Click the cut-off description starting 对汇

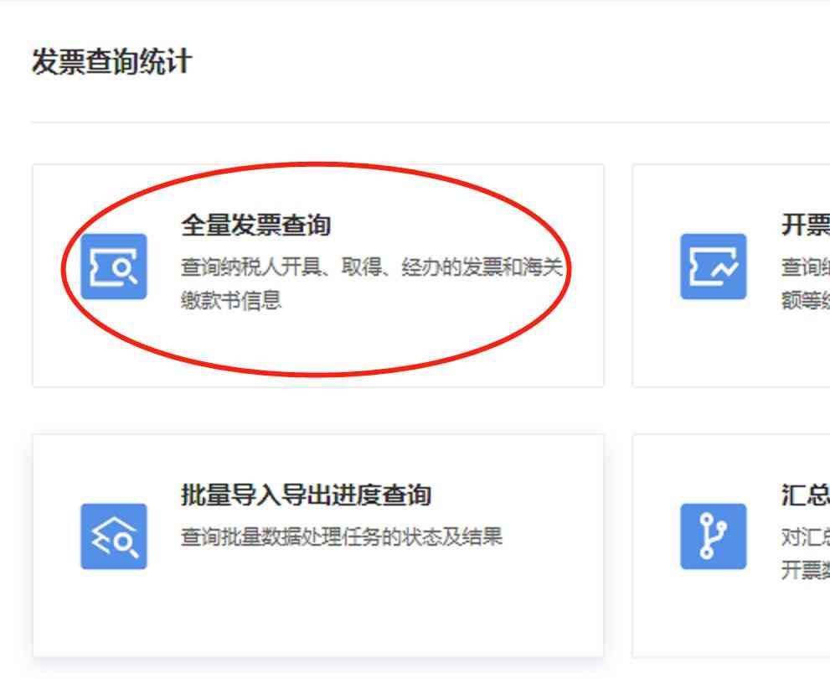click(805, 537)
